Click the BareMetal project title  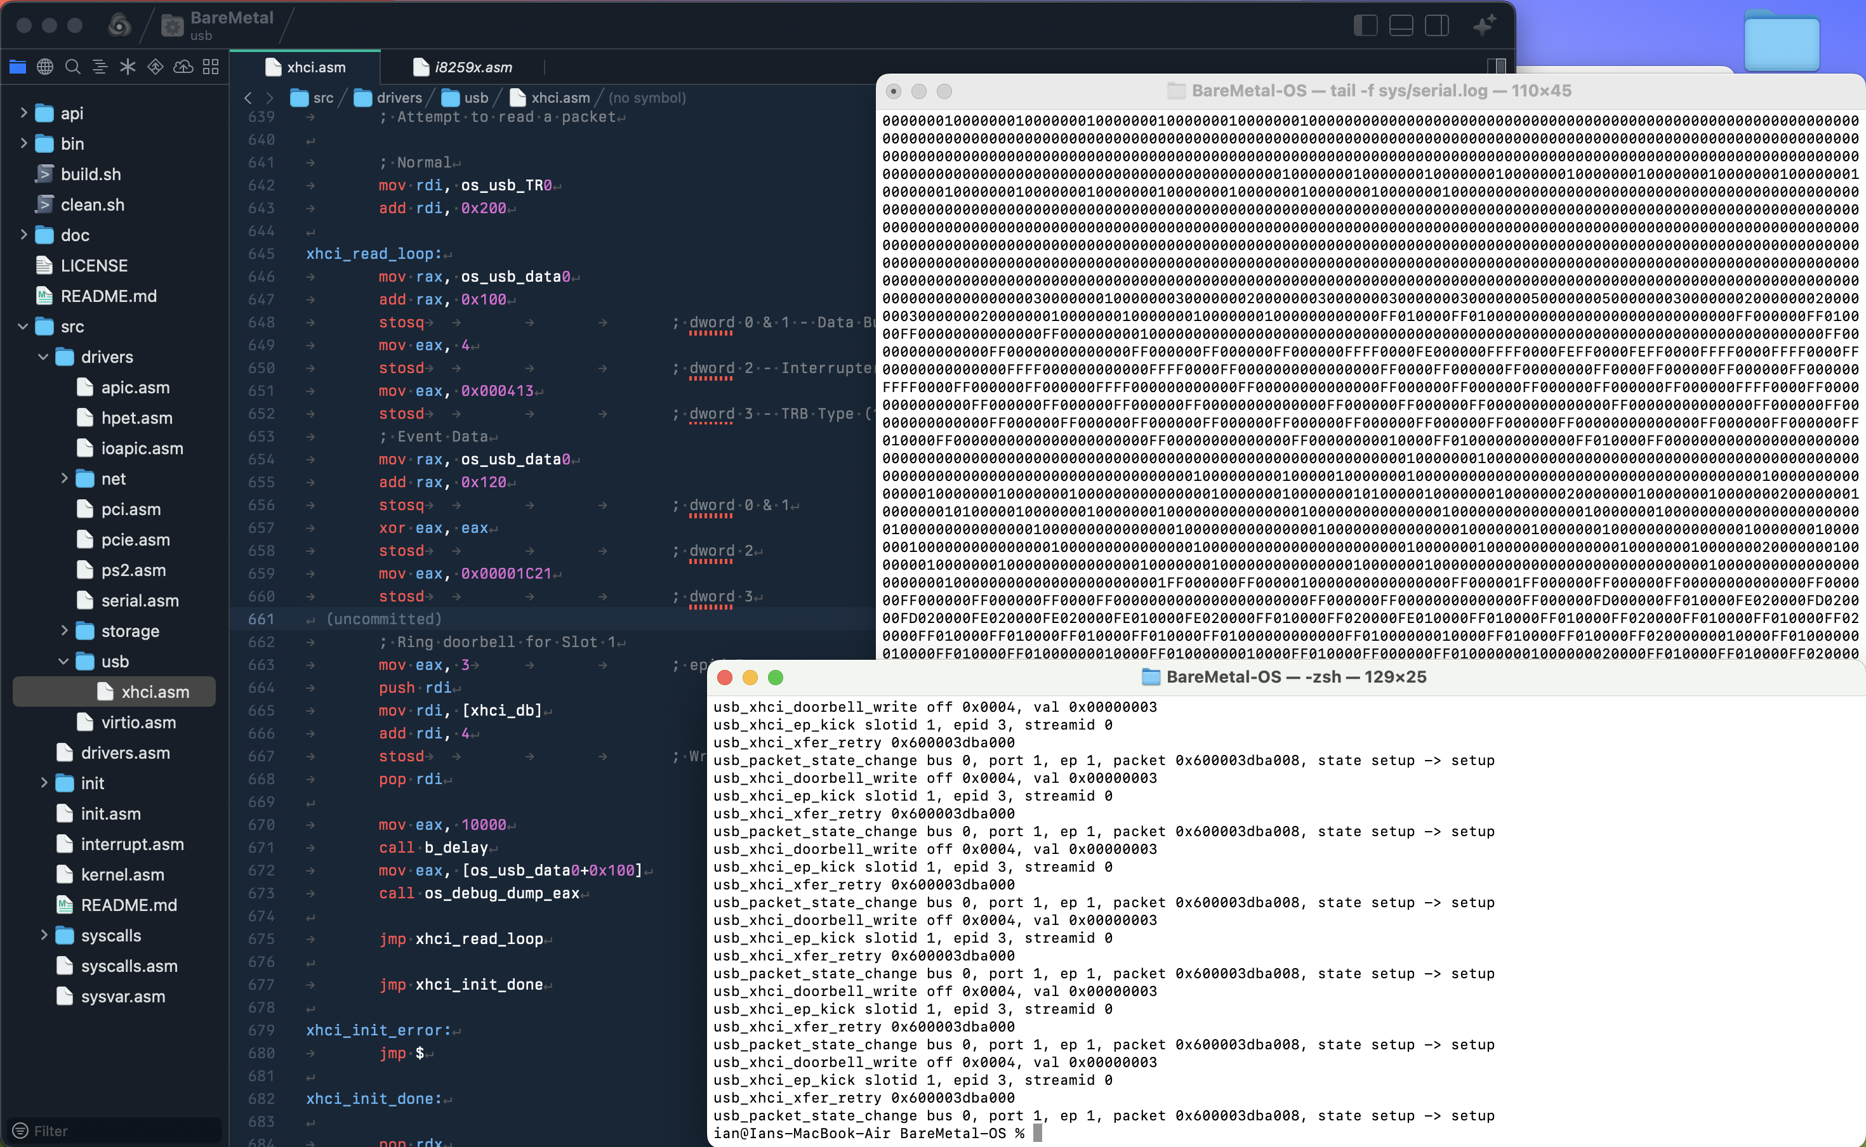pos(232,18)
